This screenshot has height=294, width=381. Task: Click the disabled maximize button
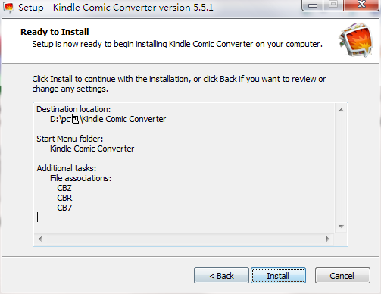point(333,5)
